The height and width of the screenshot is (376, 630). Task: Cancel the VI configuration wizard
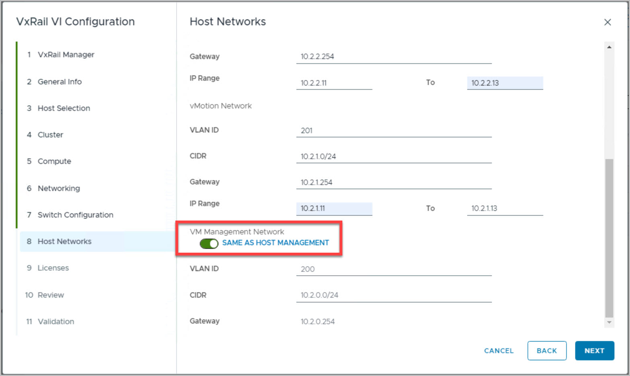click(499, 351)
